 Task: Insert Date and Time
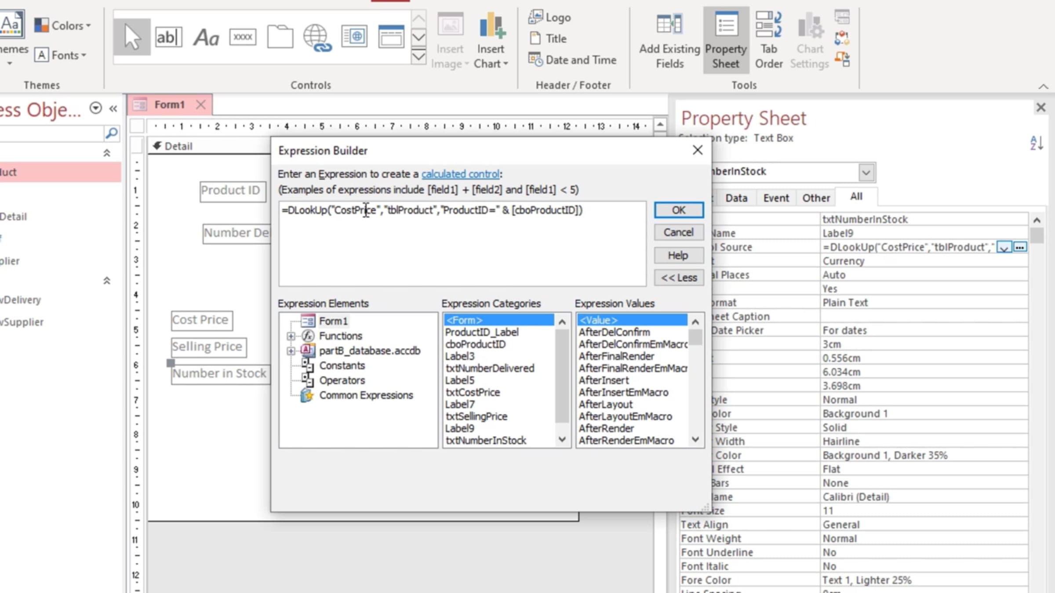click(x=572, y=60)
